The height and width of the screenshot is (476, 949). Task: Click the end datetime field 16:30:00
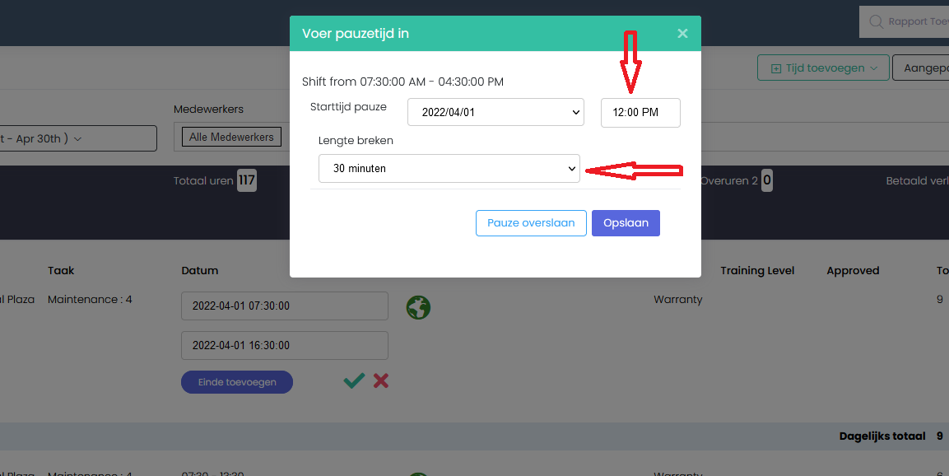coord(284,345)
